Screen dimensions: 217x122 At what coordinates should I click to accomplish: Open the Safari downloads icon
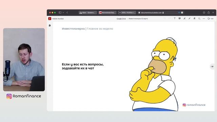point(204,13)
